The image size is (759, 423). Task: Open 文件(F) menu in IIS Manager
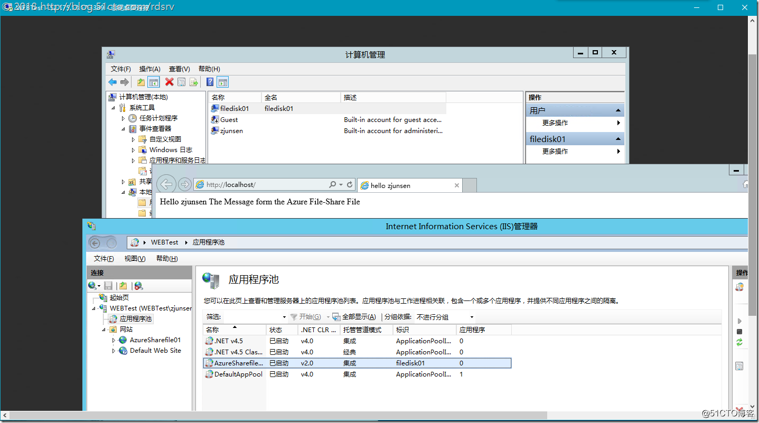click(x=104, y=259)
